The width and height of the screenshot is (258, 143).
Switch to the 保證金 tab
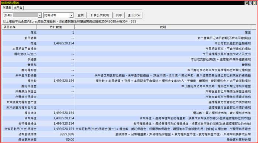pos(7,8)
